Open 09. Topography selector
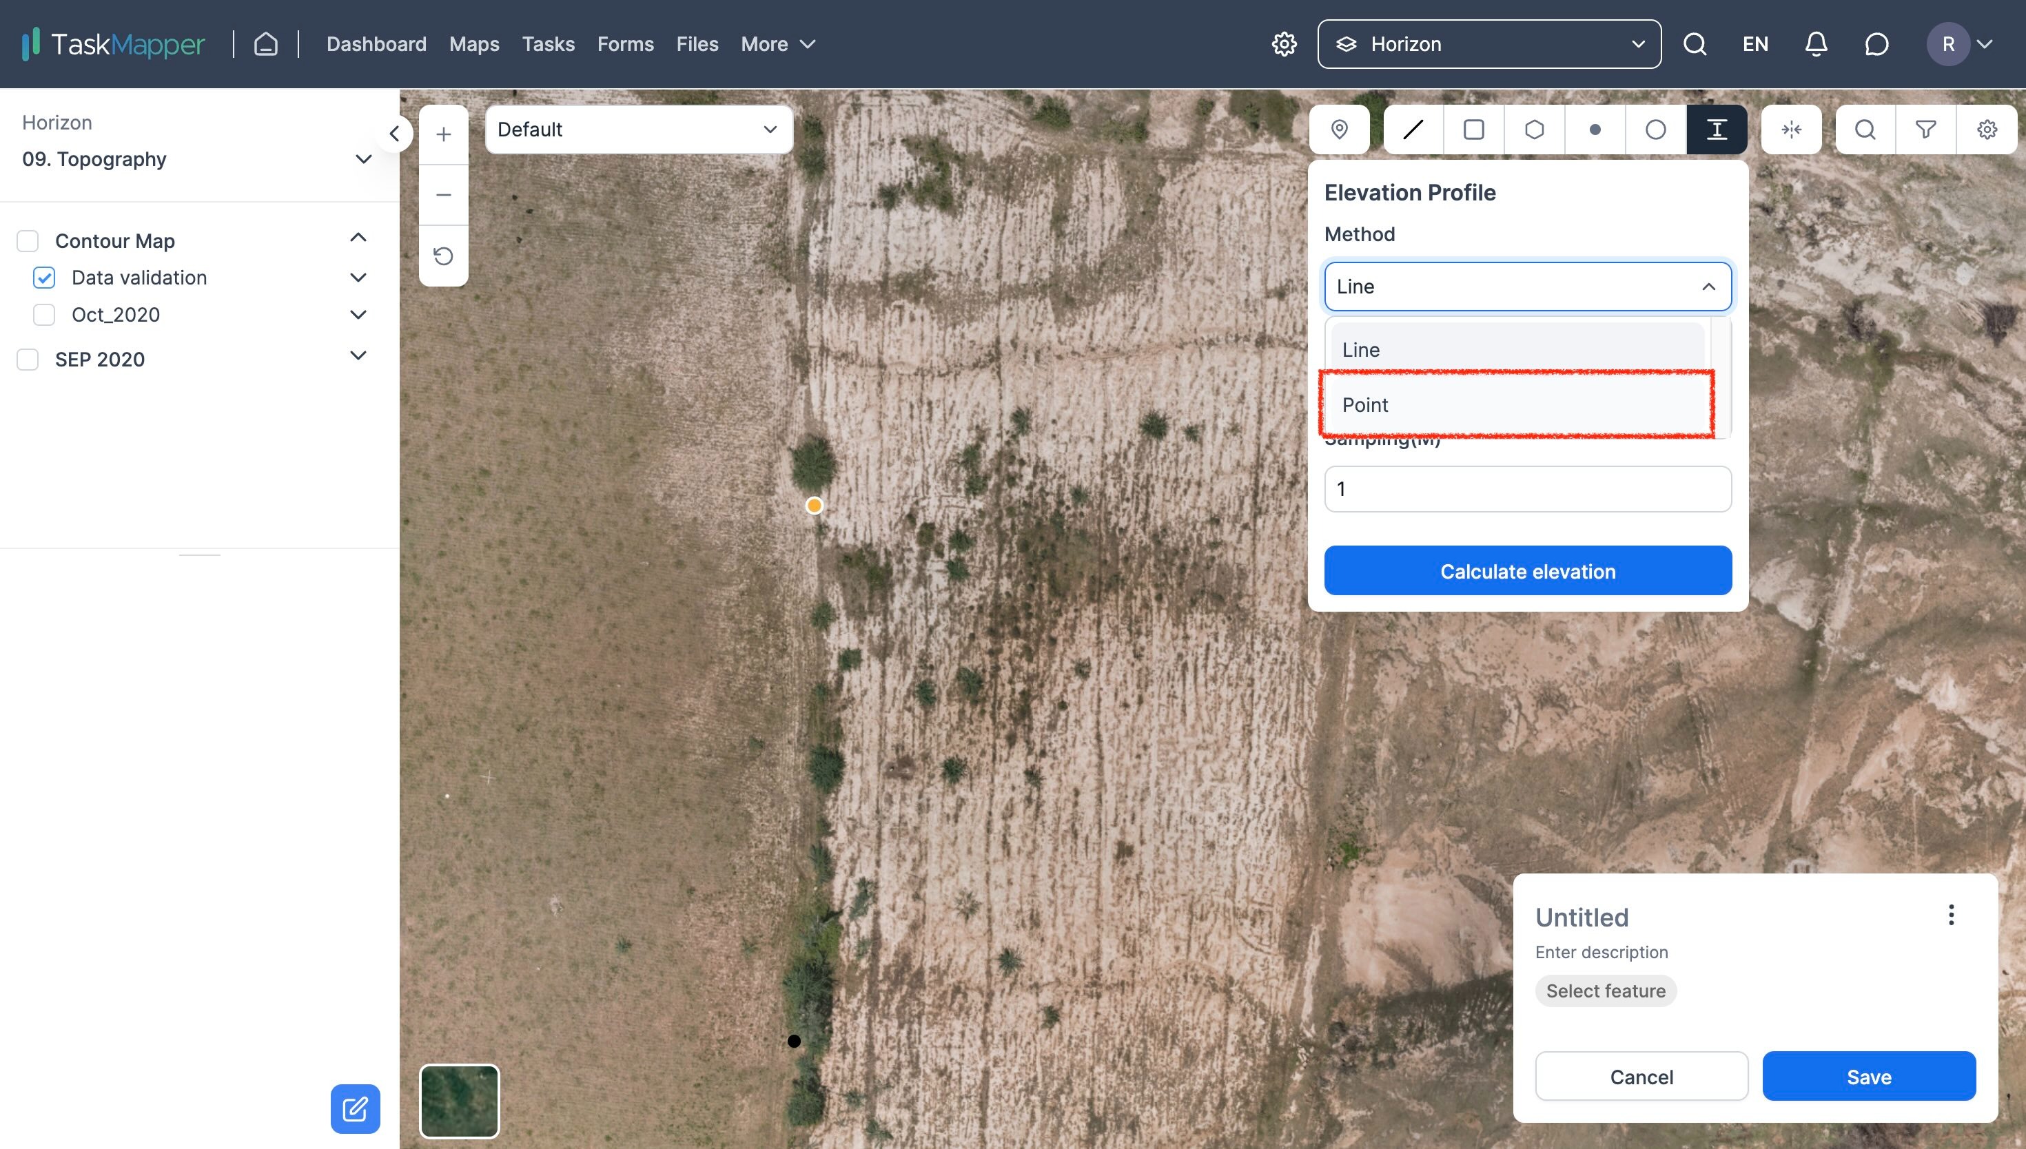 pyautogui.click(x=197, y=159)
